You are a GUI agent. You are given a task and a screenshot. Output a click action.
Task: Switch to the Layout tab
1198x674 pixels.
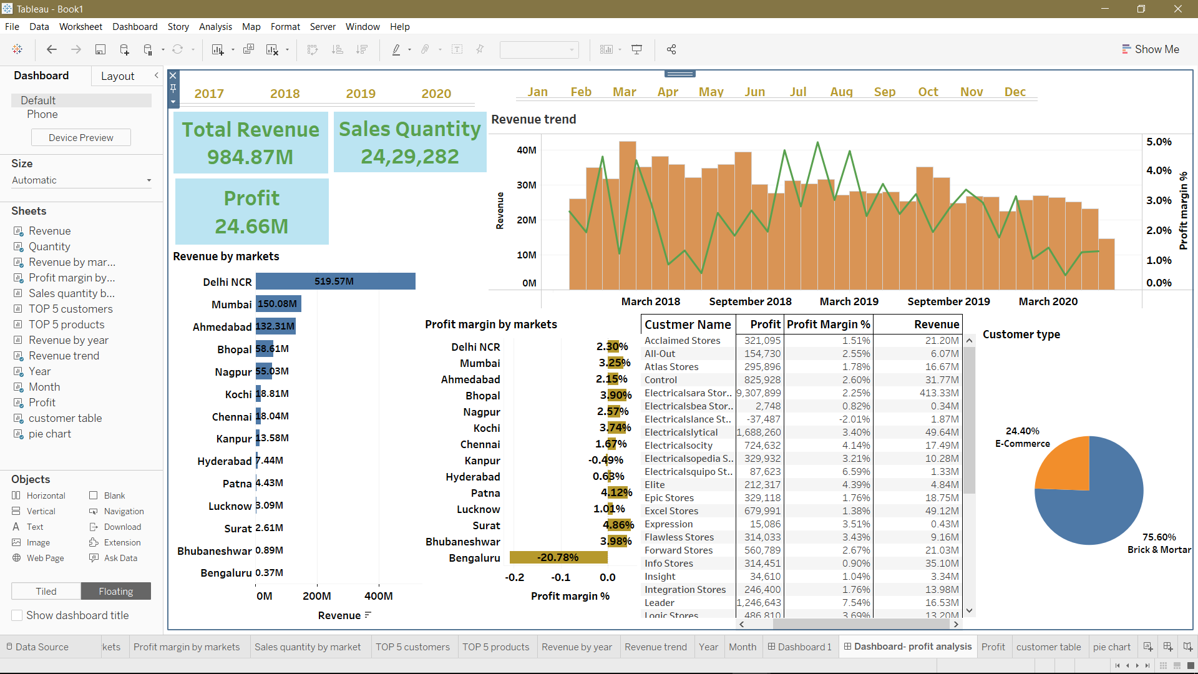pos(117,76)
